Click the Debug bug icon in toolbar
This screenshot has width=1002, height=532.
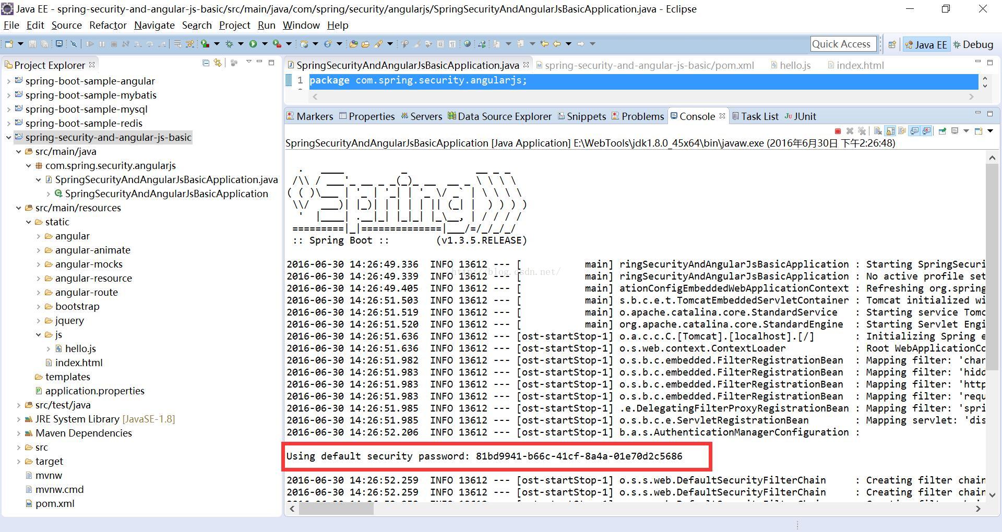tap(230, 44)
